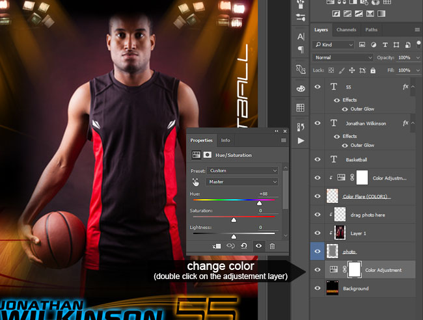This screenshot has height=320, width=423.
Task: Collapse the Properties panel with double arrows
Action: tap(277, 131)
